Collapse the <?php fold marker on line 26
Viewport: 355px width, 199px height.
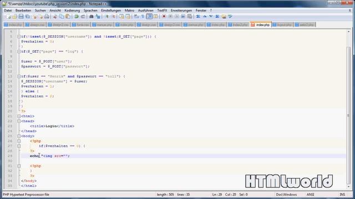19,141
